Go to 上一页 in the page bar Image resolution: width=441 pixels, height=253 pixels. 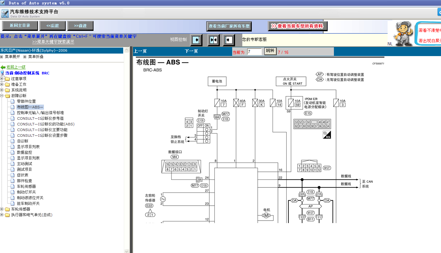pos(140,51)
